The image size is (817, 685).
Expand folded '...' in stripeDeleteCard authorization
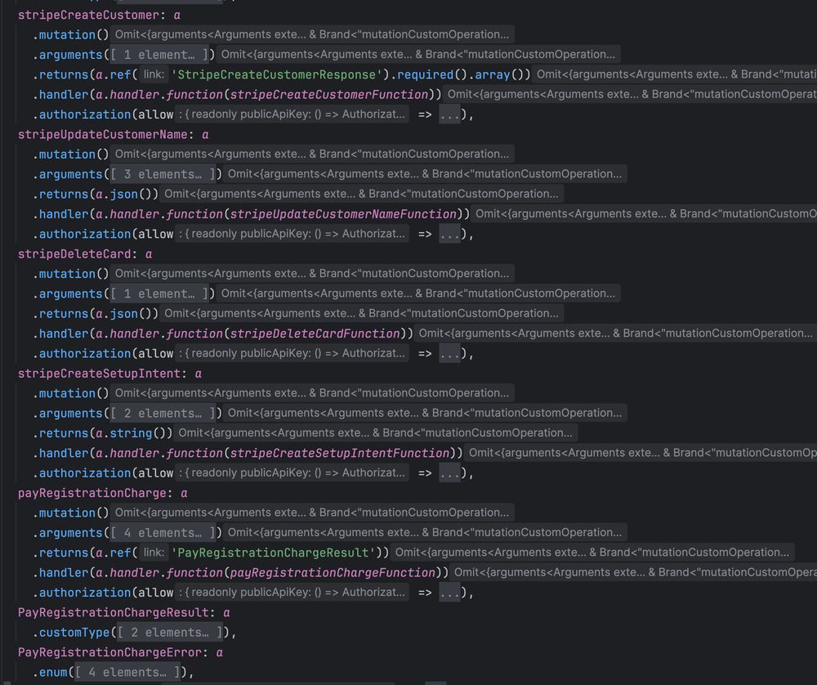click(449, 353)
